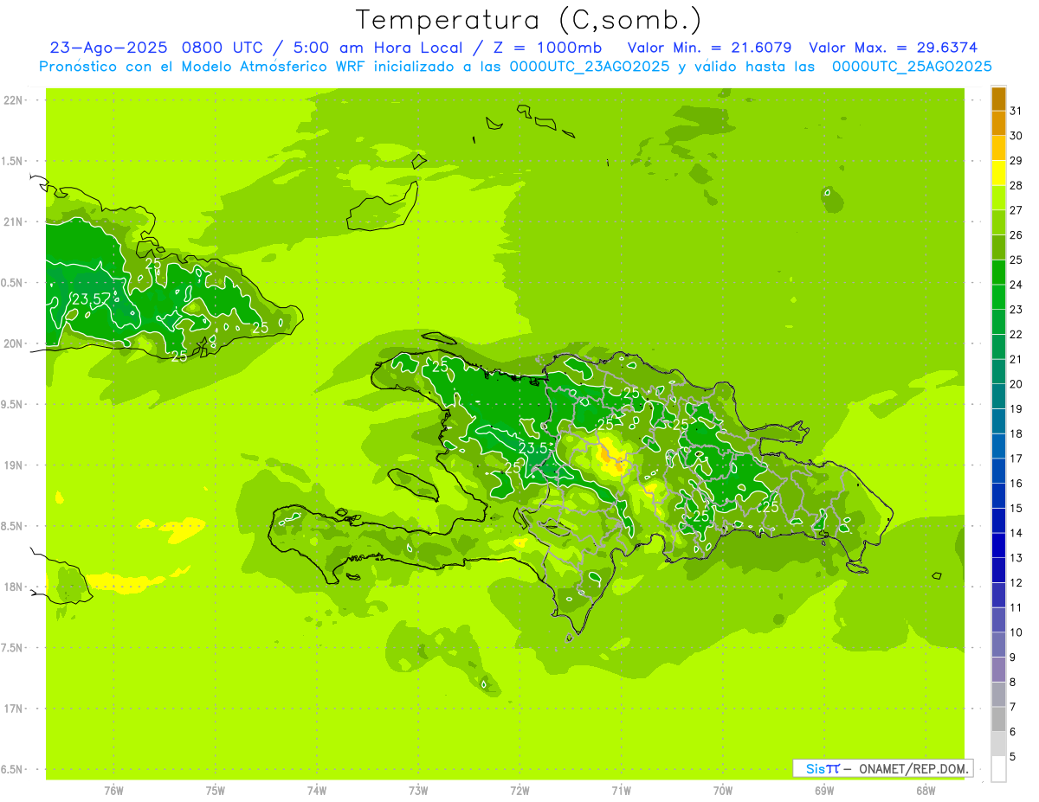The image size is (1039, 802).
Task: Click the 'Sisπ' logo text in credit box
Action: point(823,768)
